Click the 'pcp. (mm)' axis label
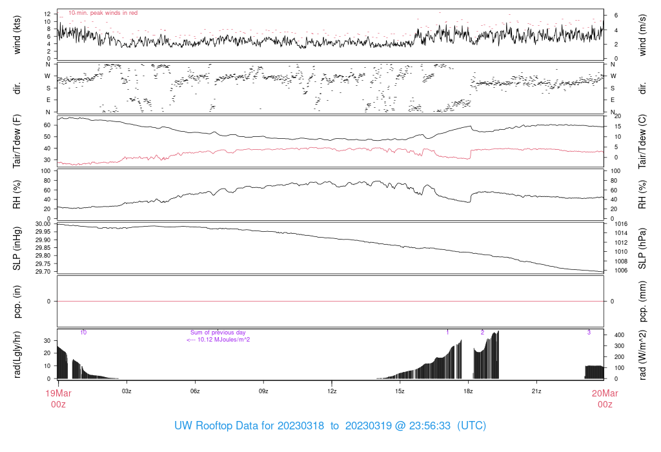The image size is (661, 452). tap(642, 302)
